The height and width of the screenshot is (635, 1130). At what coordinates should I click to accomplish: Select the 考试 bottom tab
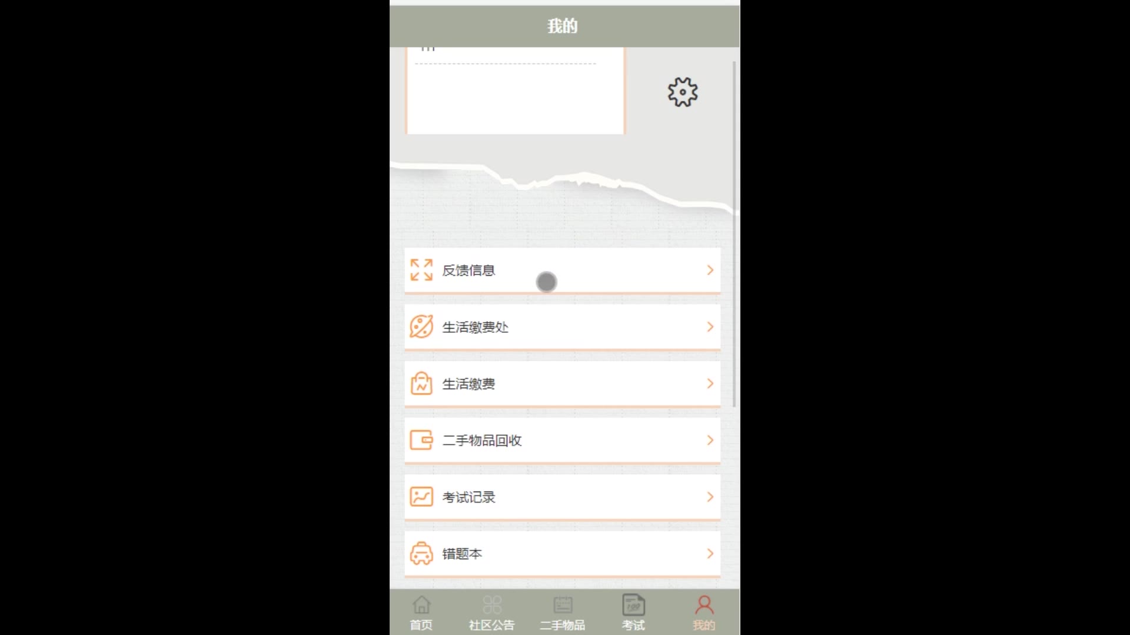click(633, 613)
